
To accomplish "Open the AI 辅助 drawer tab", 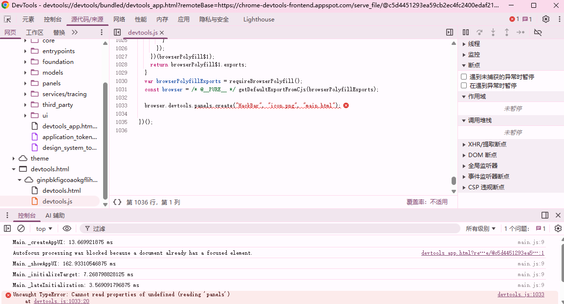I will [55, 215].
